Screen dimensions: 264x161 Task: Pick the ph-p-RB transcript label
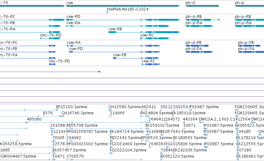[x=243, y=17]
